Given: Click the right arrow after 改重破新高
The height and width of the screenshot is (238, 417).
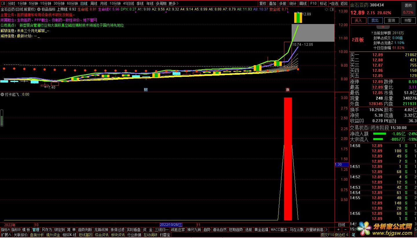Looking at the screenshot, I should (x=327, y=230).
